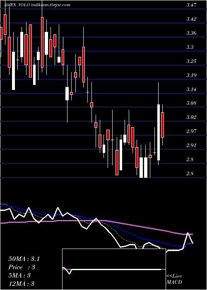
Task: Click the 3.3 price axis label
Action: click(x=190, y=47)
